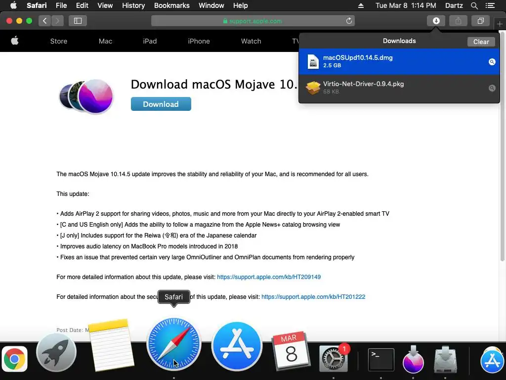Open the Store link in the site navigation
This screenshot has height=380, width=506.
59,41
